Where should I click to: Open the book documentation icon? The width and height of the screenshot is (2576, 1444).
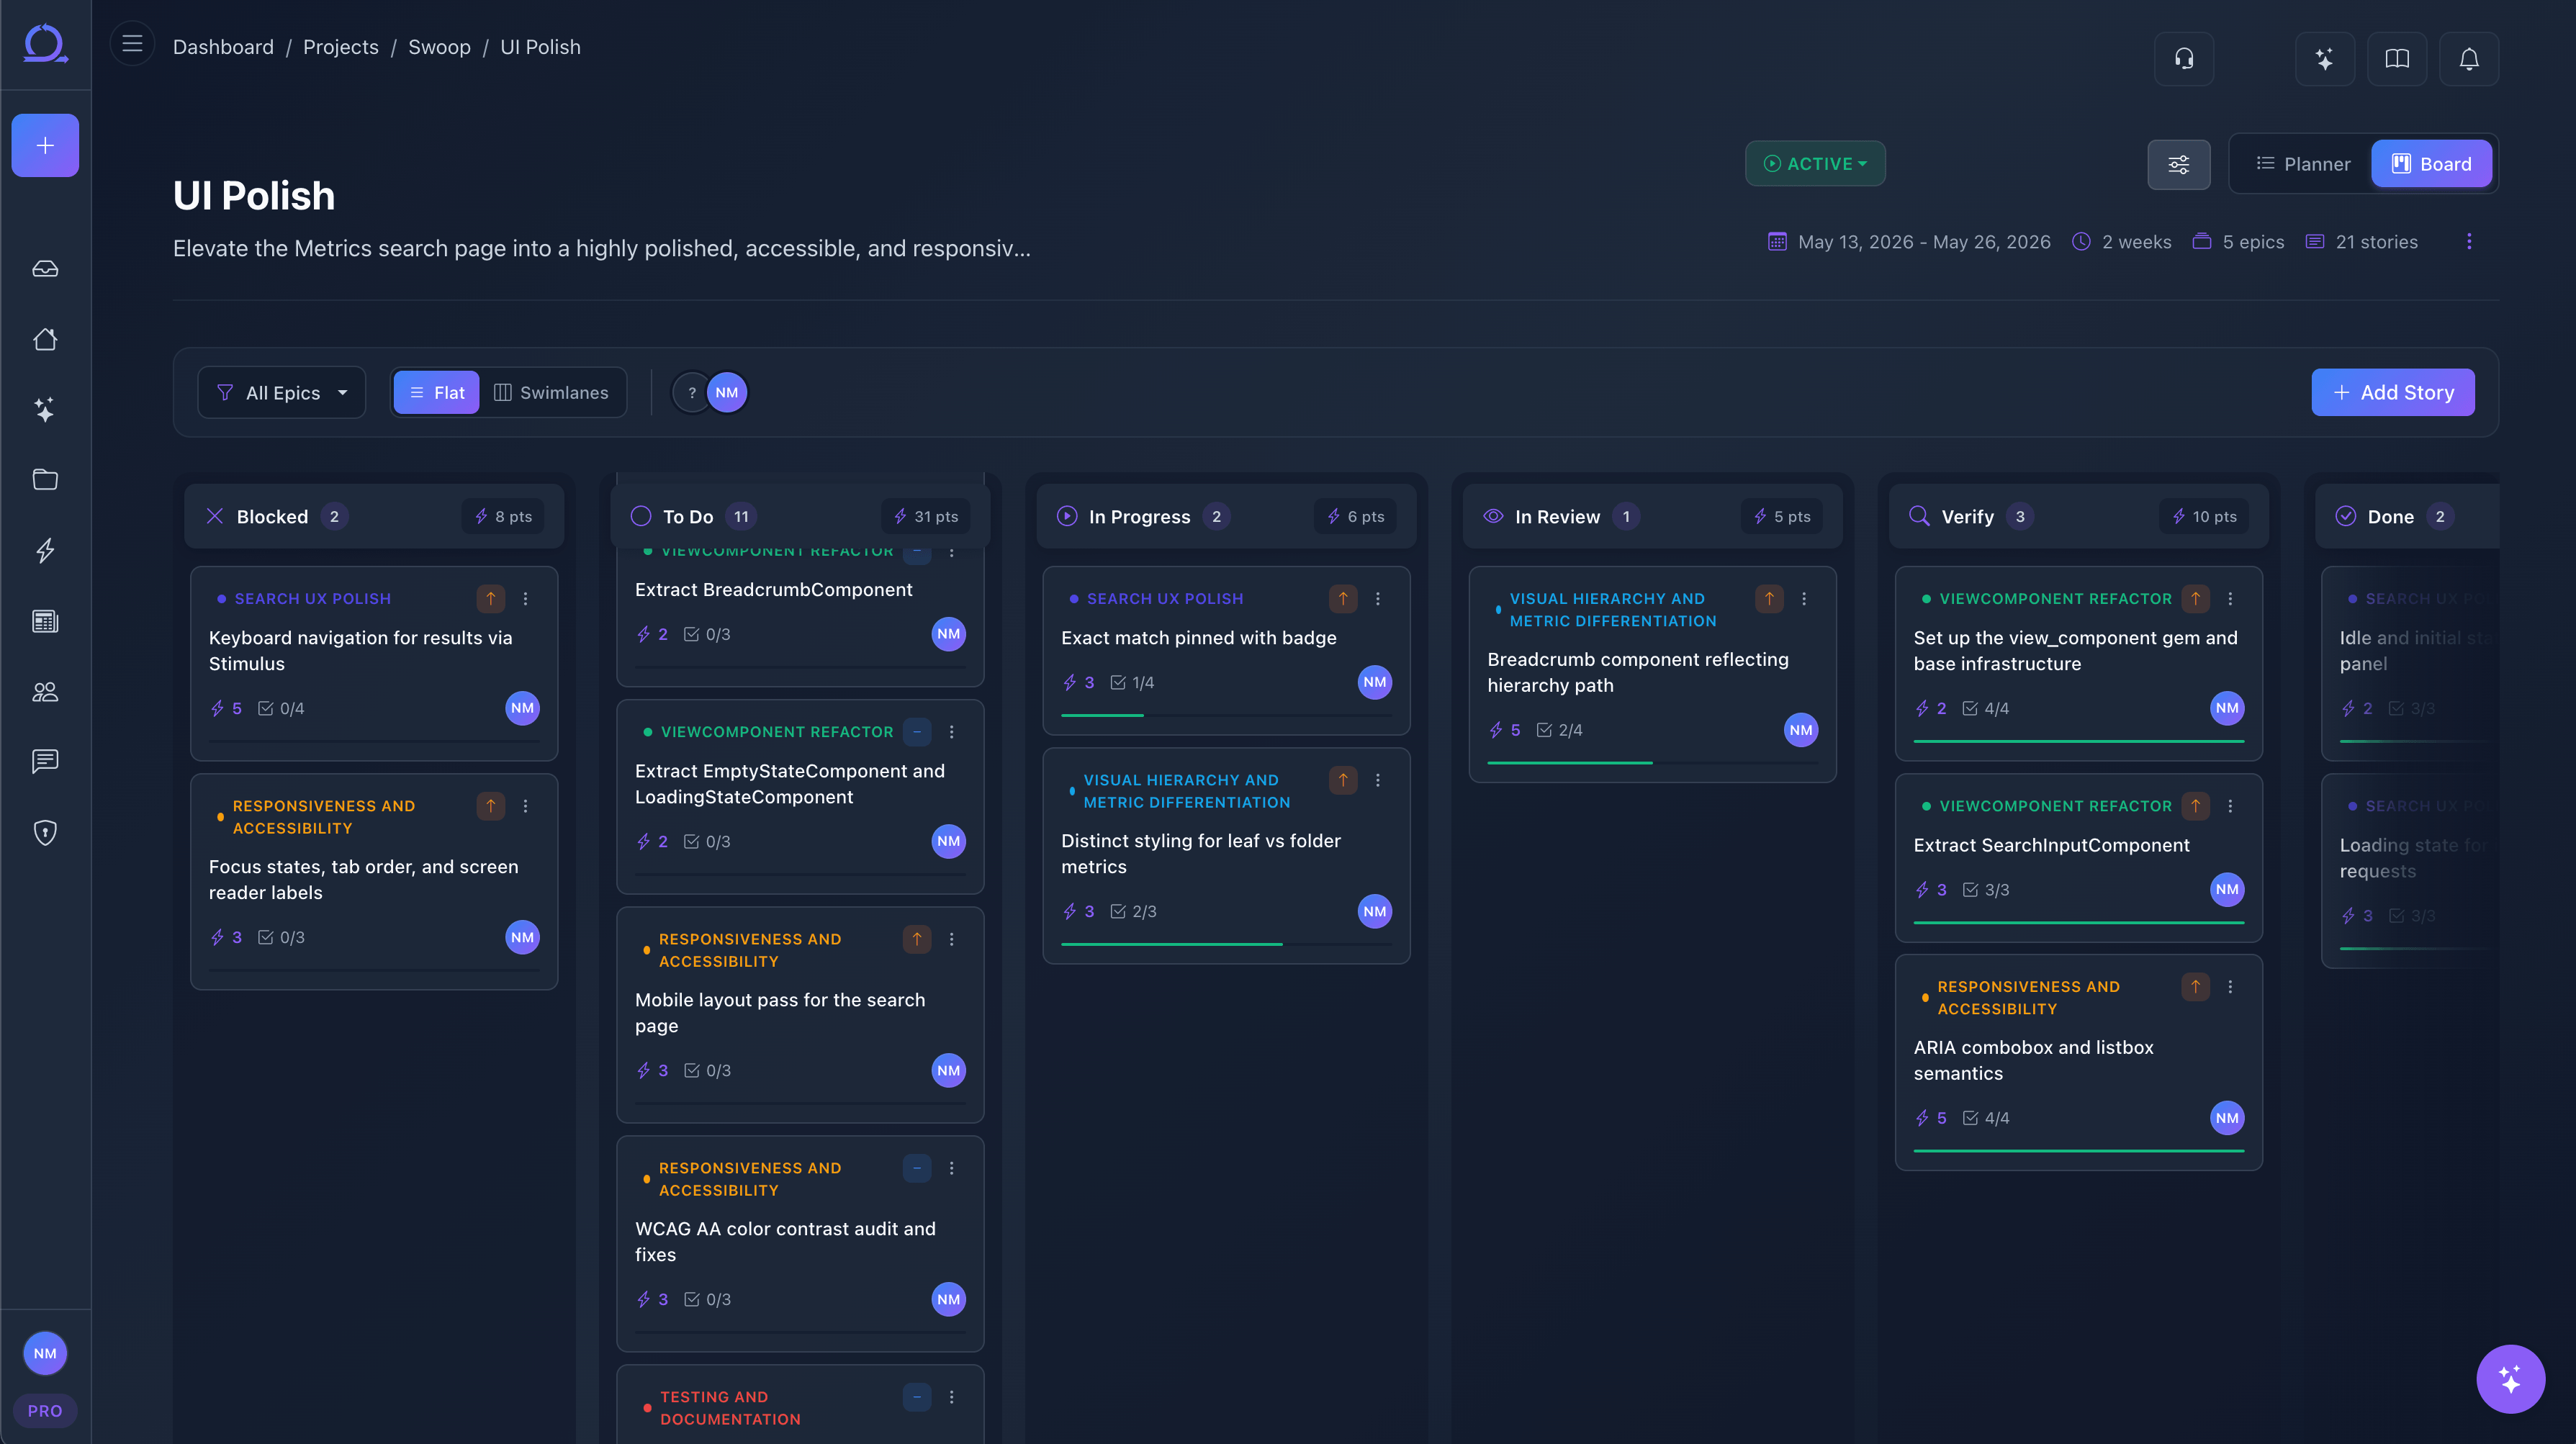2397,59
